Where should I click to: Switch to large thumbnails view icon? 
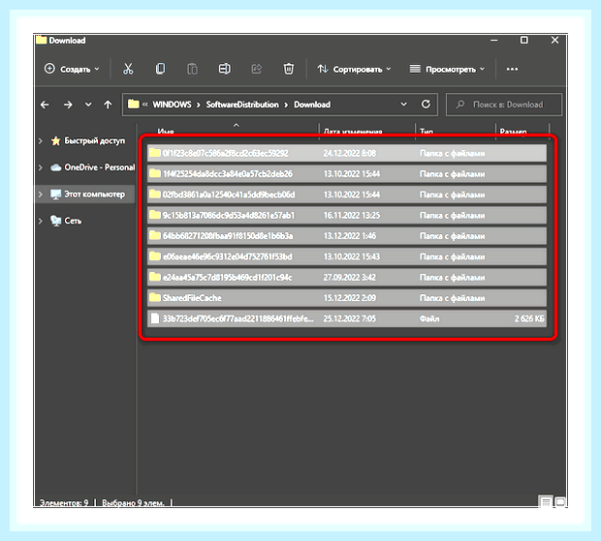[560, 501]
